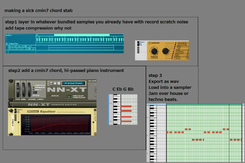Open the NN-XT browse patch folder icon
The image size is (245, 163).
click(55, 83)
